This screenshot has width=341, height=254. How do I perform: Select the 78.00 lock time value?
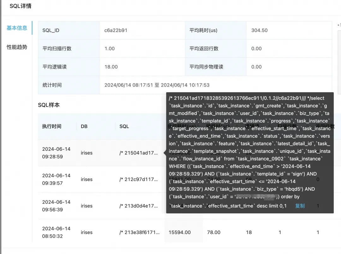click(214, 232)
